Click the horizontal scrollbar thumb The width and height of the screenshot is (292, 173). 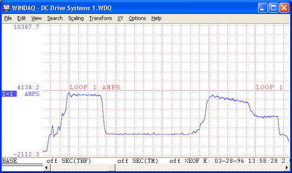click(x=112, y=167)
